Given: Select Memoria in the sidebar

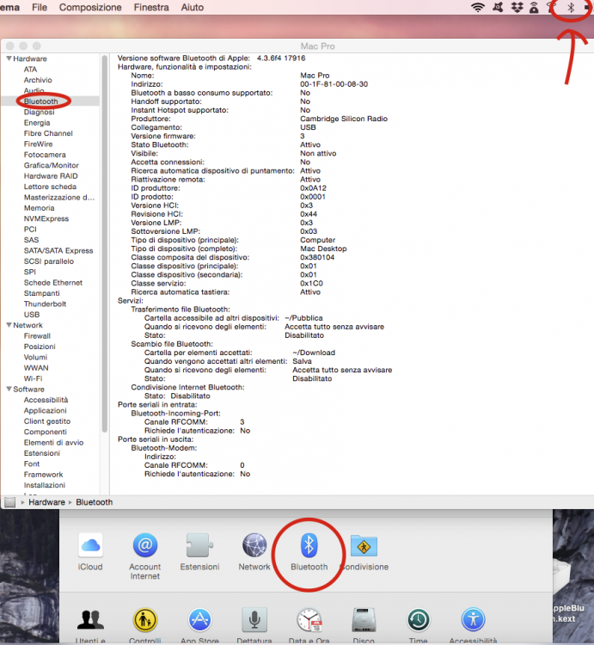Looking at the screenshot, I should point(39,208).
